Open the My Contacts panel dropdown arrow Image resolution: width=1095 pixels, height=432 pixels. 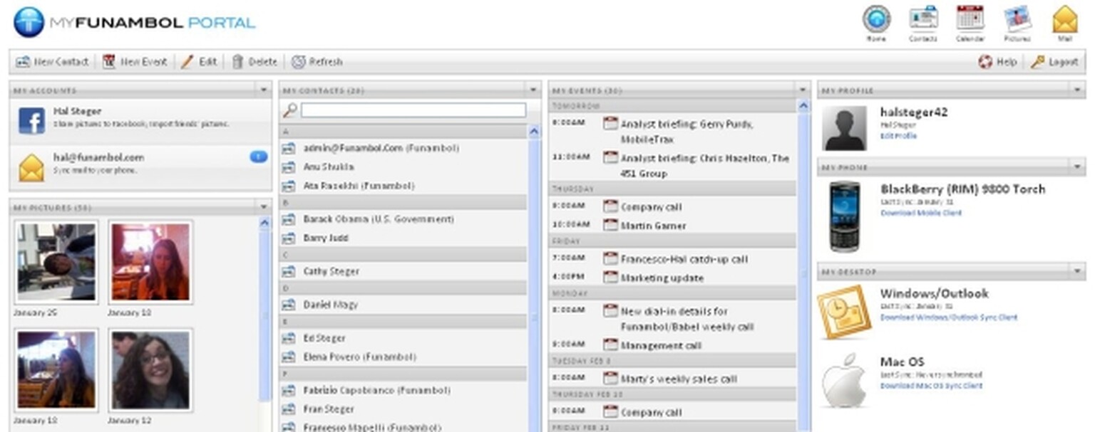tap(533, 90)
